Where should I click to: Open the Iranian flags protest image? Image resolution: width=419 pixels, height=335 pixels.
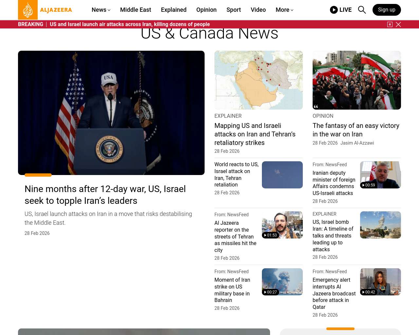(357, 80)
